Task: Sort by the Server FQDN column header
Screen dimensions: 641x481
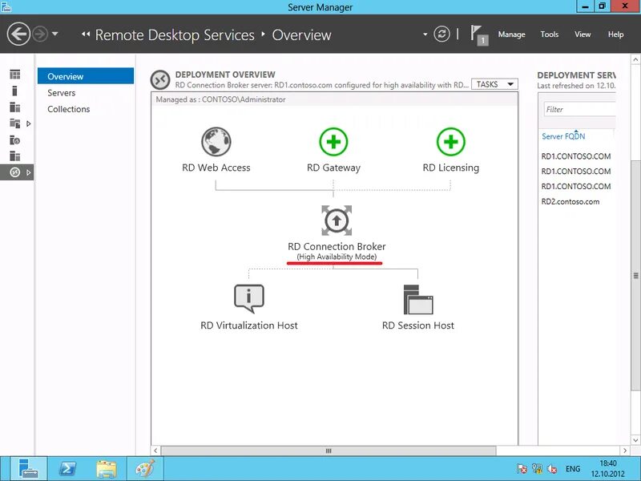Action: tap(563, 136)
